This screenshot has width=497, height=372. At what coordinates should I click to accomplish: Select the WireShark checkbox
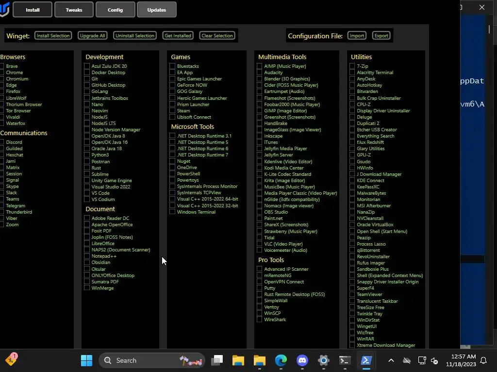click(260, 319)
